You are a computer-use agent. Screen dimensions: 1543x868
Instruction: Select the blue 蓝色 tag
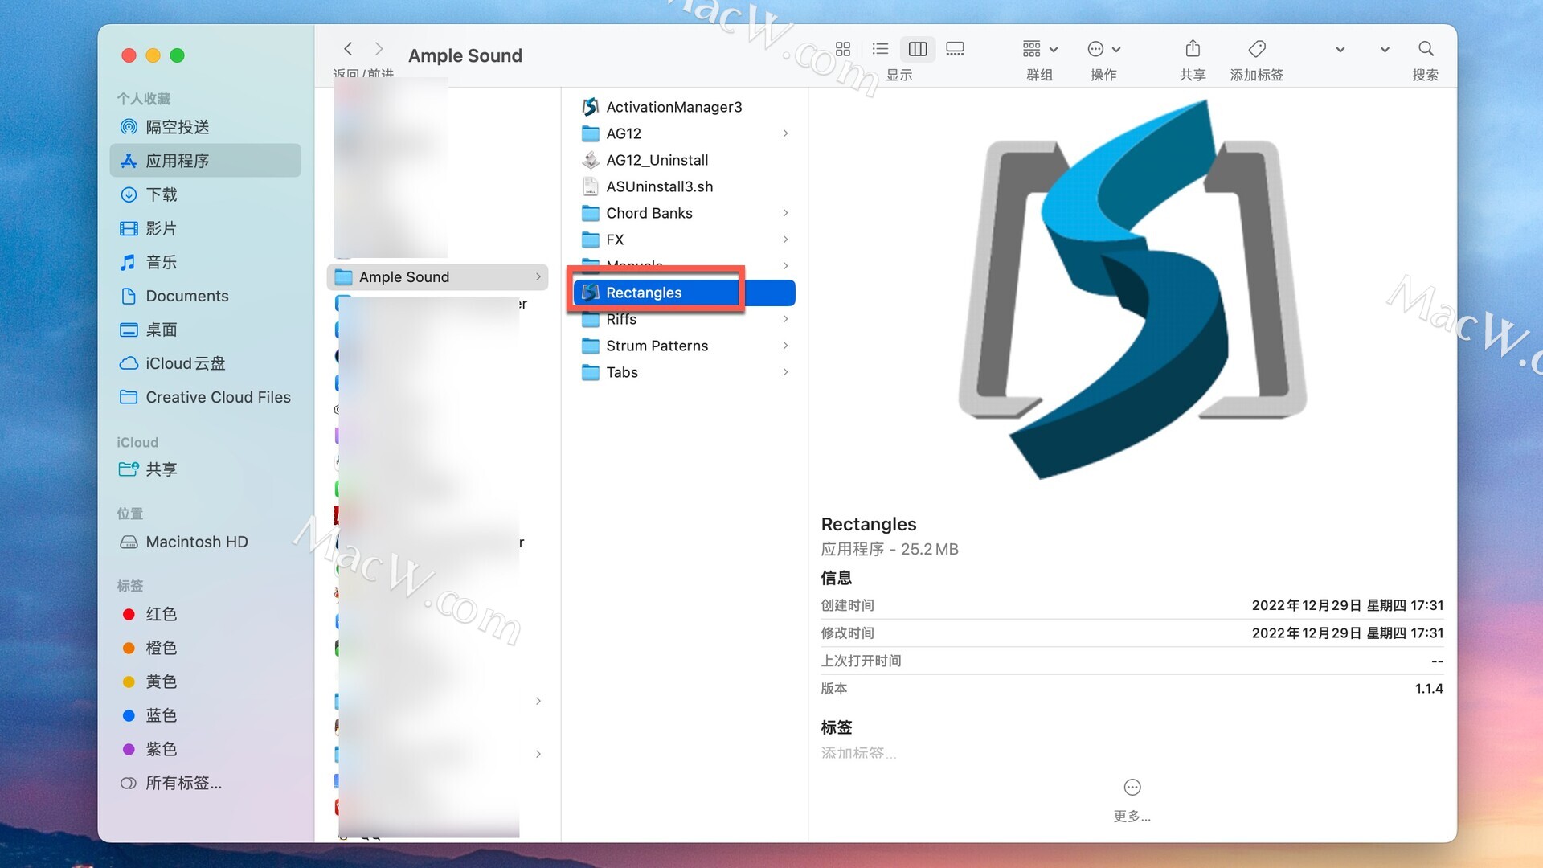205,715
